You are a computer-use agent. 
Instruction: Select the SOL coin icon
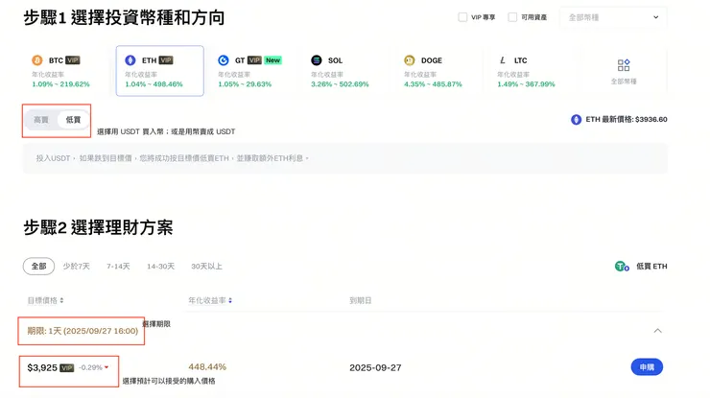[x=317, y=60]
